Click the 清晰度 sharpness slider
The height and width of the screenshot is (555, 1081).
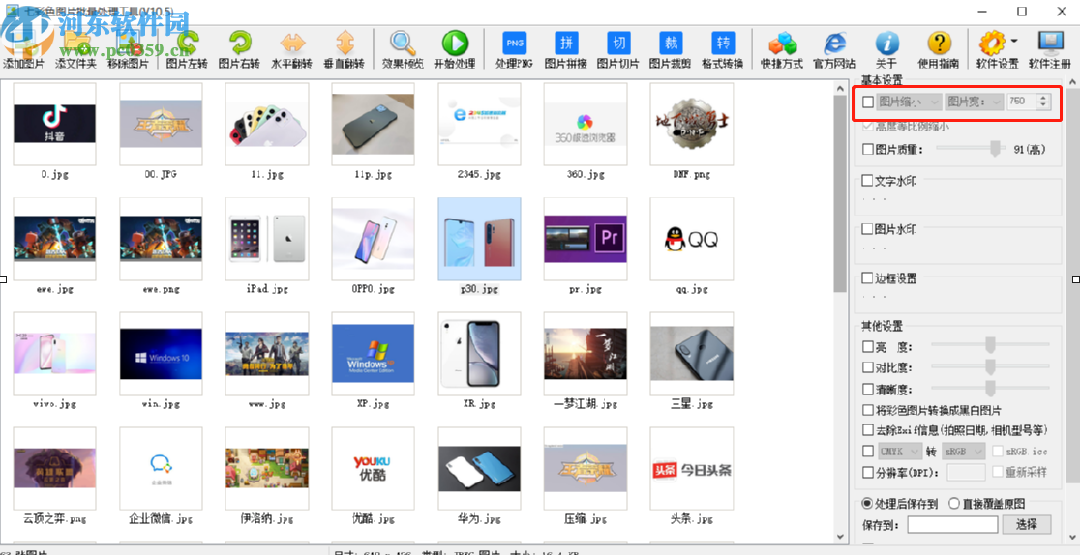[x=991, y=388]
